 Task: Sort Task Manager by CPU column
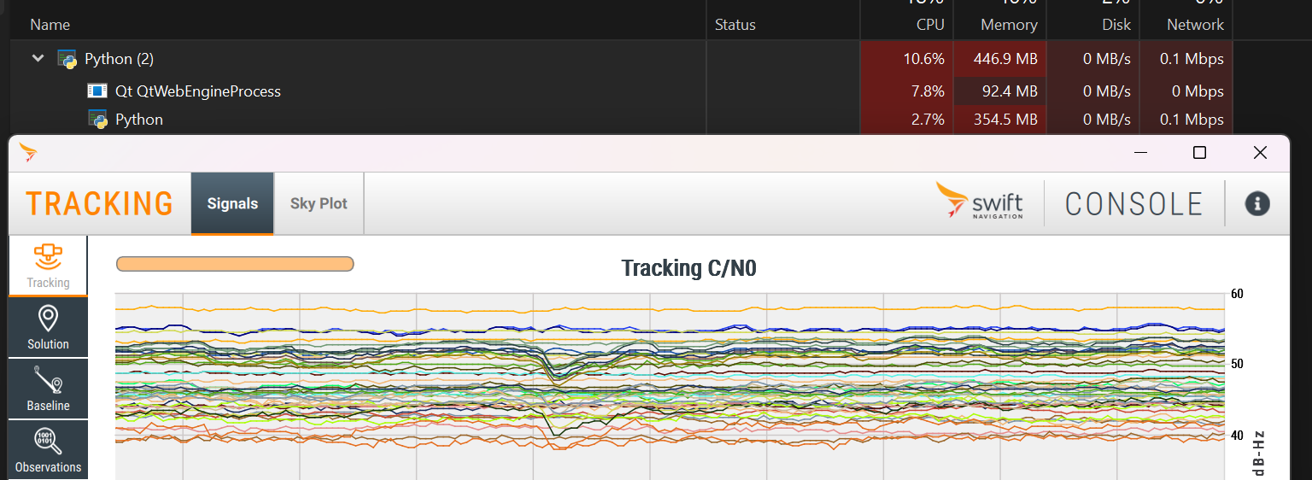click(929, 25)
